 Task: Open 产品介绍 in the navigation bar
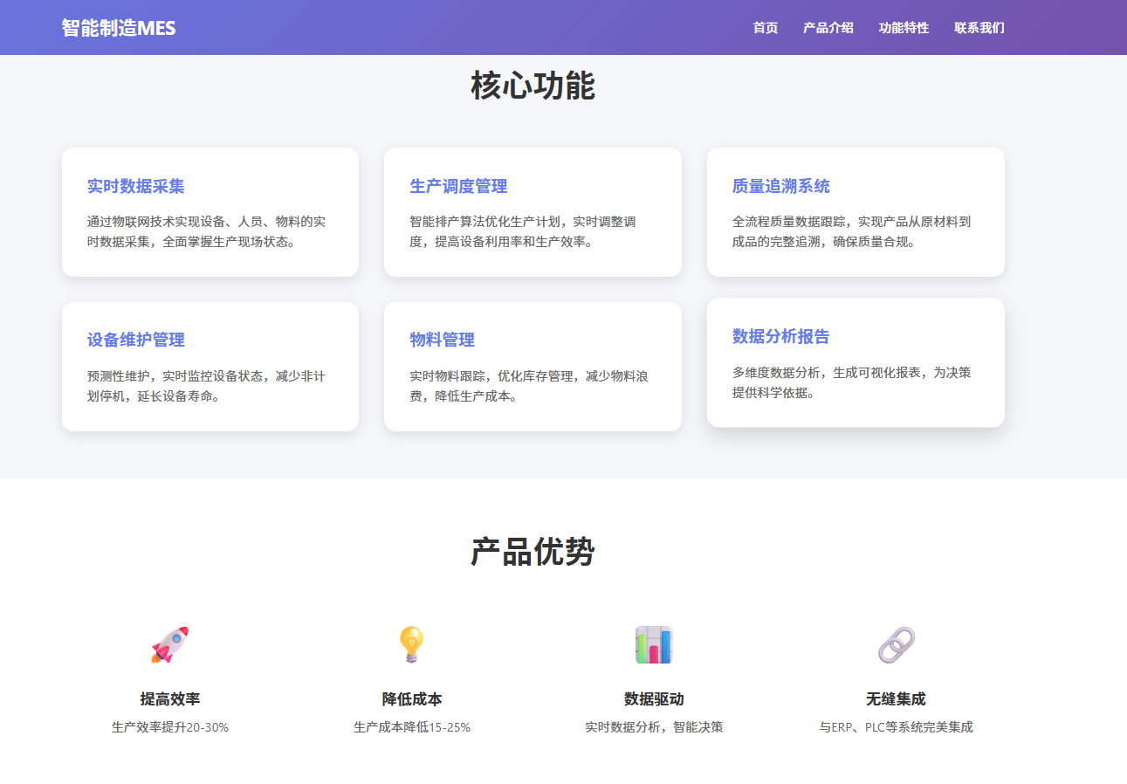click(828, 28)
